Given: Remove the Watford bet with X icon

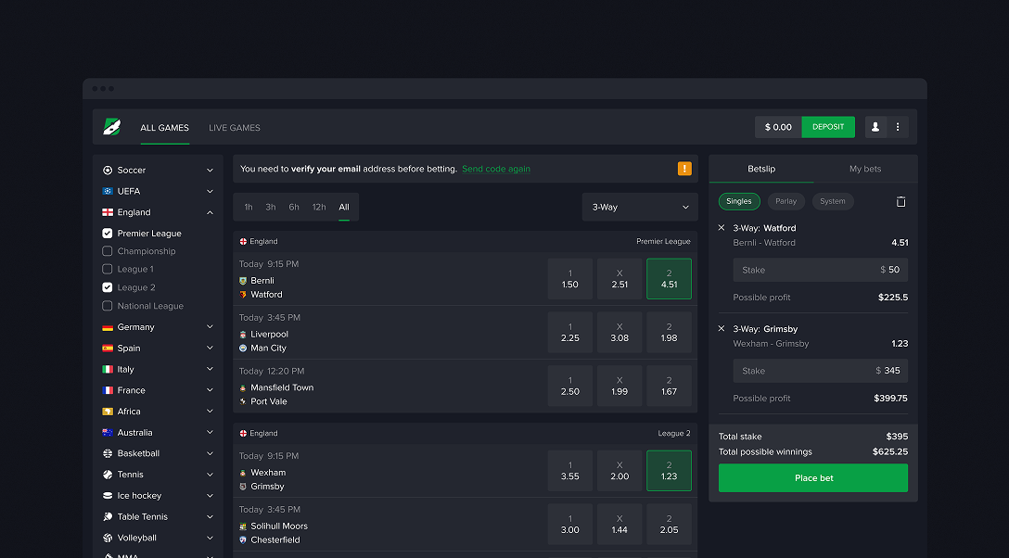Looking at the screenshot, I should coord(722,228).
